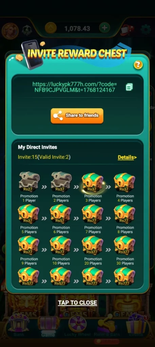The height and width of the screenshot is (347, 155).
Task: Open the opened Rs27 1 Player chest
Action: (29, 182)
